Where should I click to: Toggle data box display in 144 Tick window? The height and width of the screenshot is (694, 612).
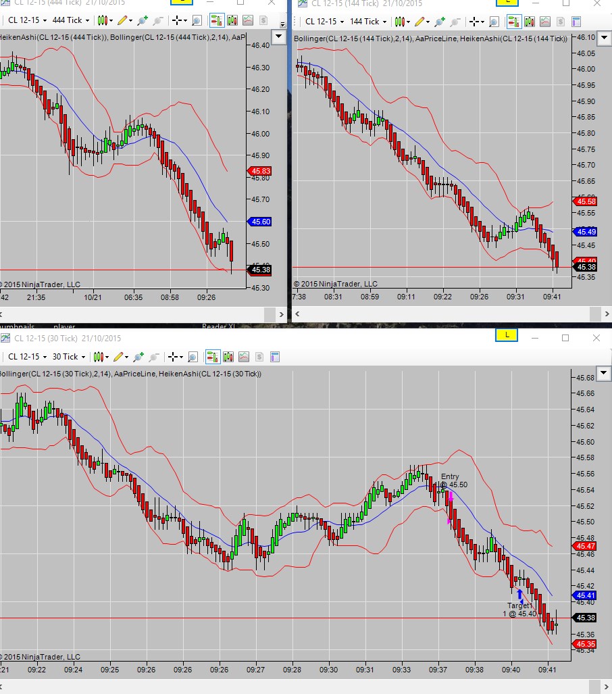click(494, 21)
